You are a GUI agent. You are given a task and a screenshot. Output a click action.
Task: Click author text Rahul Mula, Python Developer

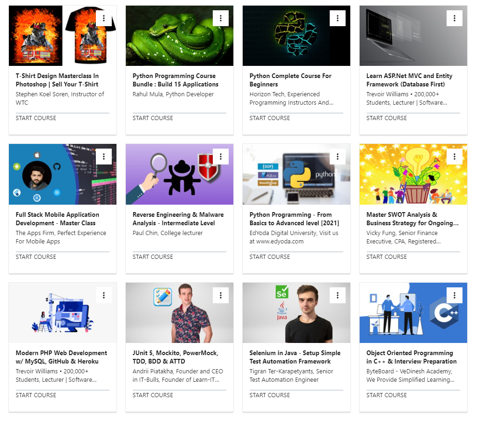pos(173,94)
